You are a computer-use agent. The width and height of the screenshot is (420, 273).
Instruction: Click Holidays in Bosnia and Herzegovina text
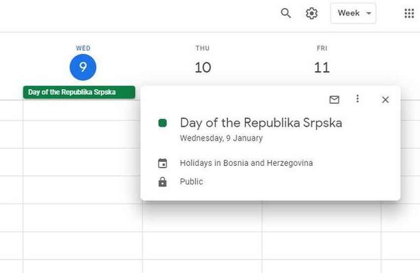point(246,163)
